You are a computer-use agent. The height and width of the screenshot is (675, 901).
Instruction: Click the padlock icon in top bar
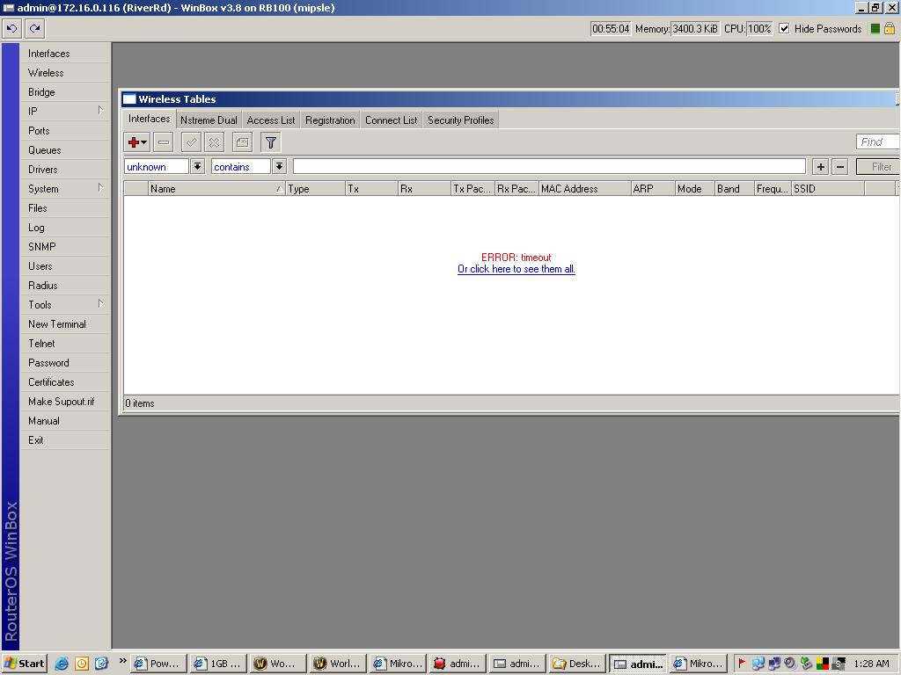point(889,28)
